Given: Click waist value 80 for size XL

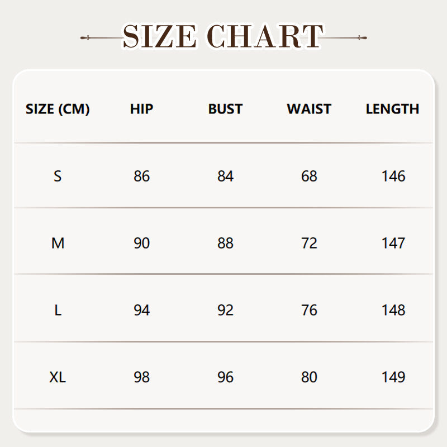Looking at the screenshot, I should pyautogui.click(x=309, y=378).
